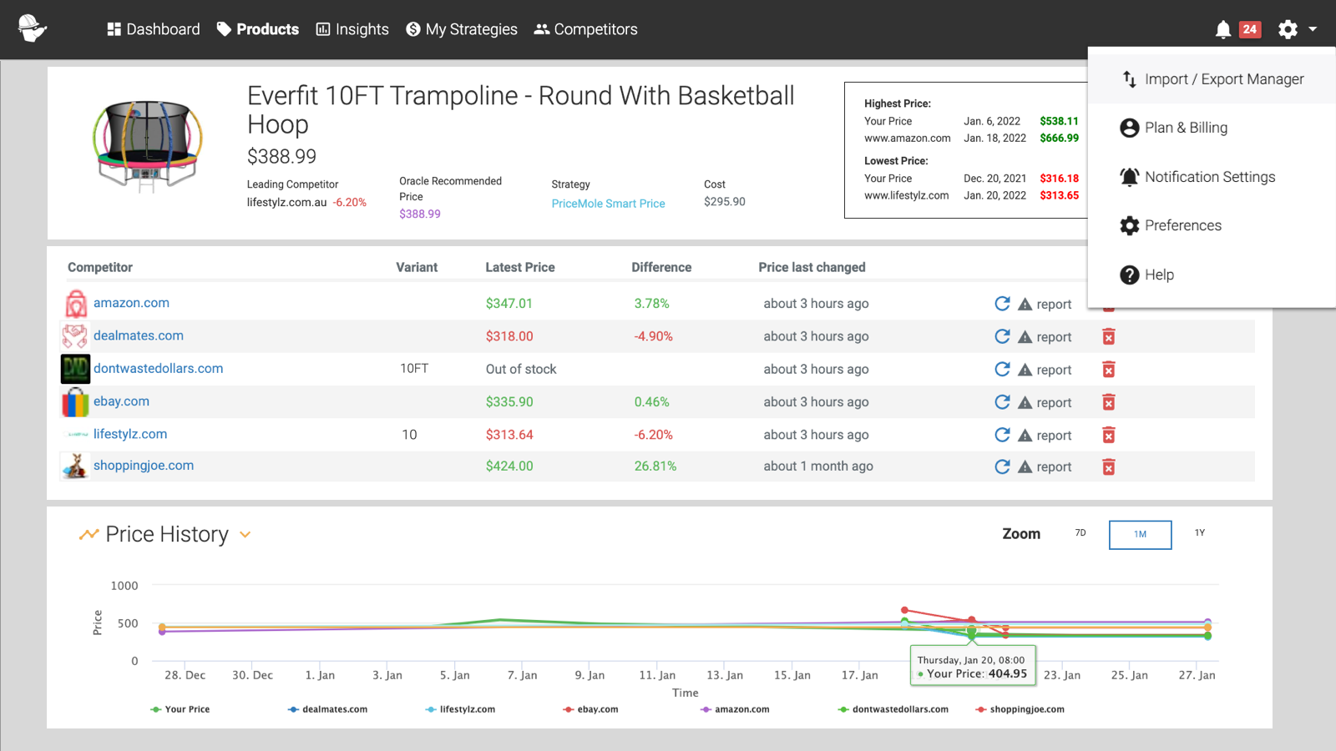Click the Price History chart icon

(89, 533)
